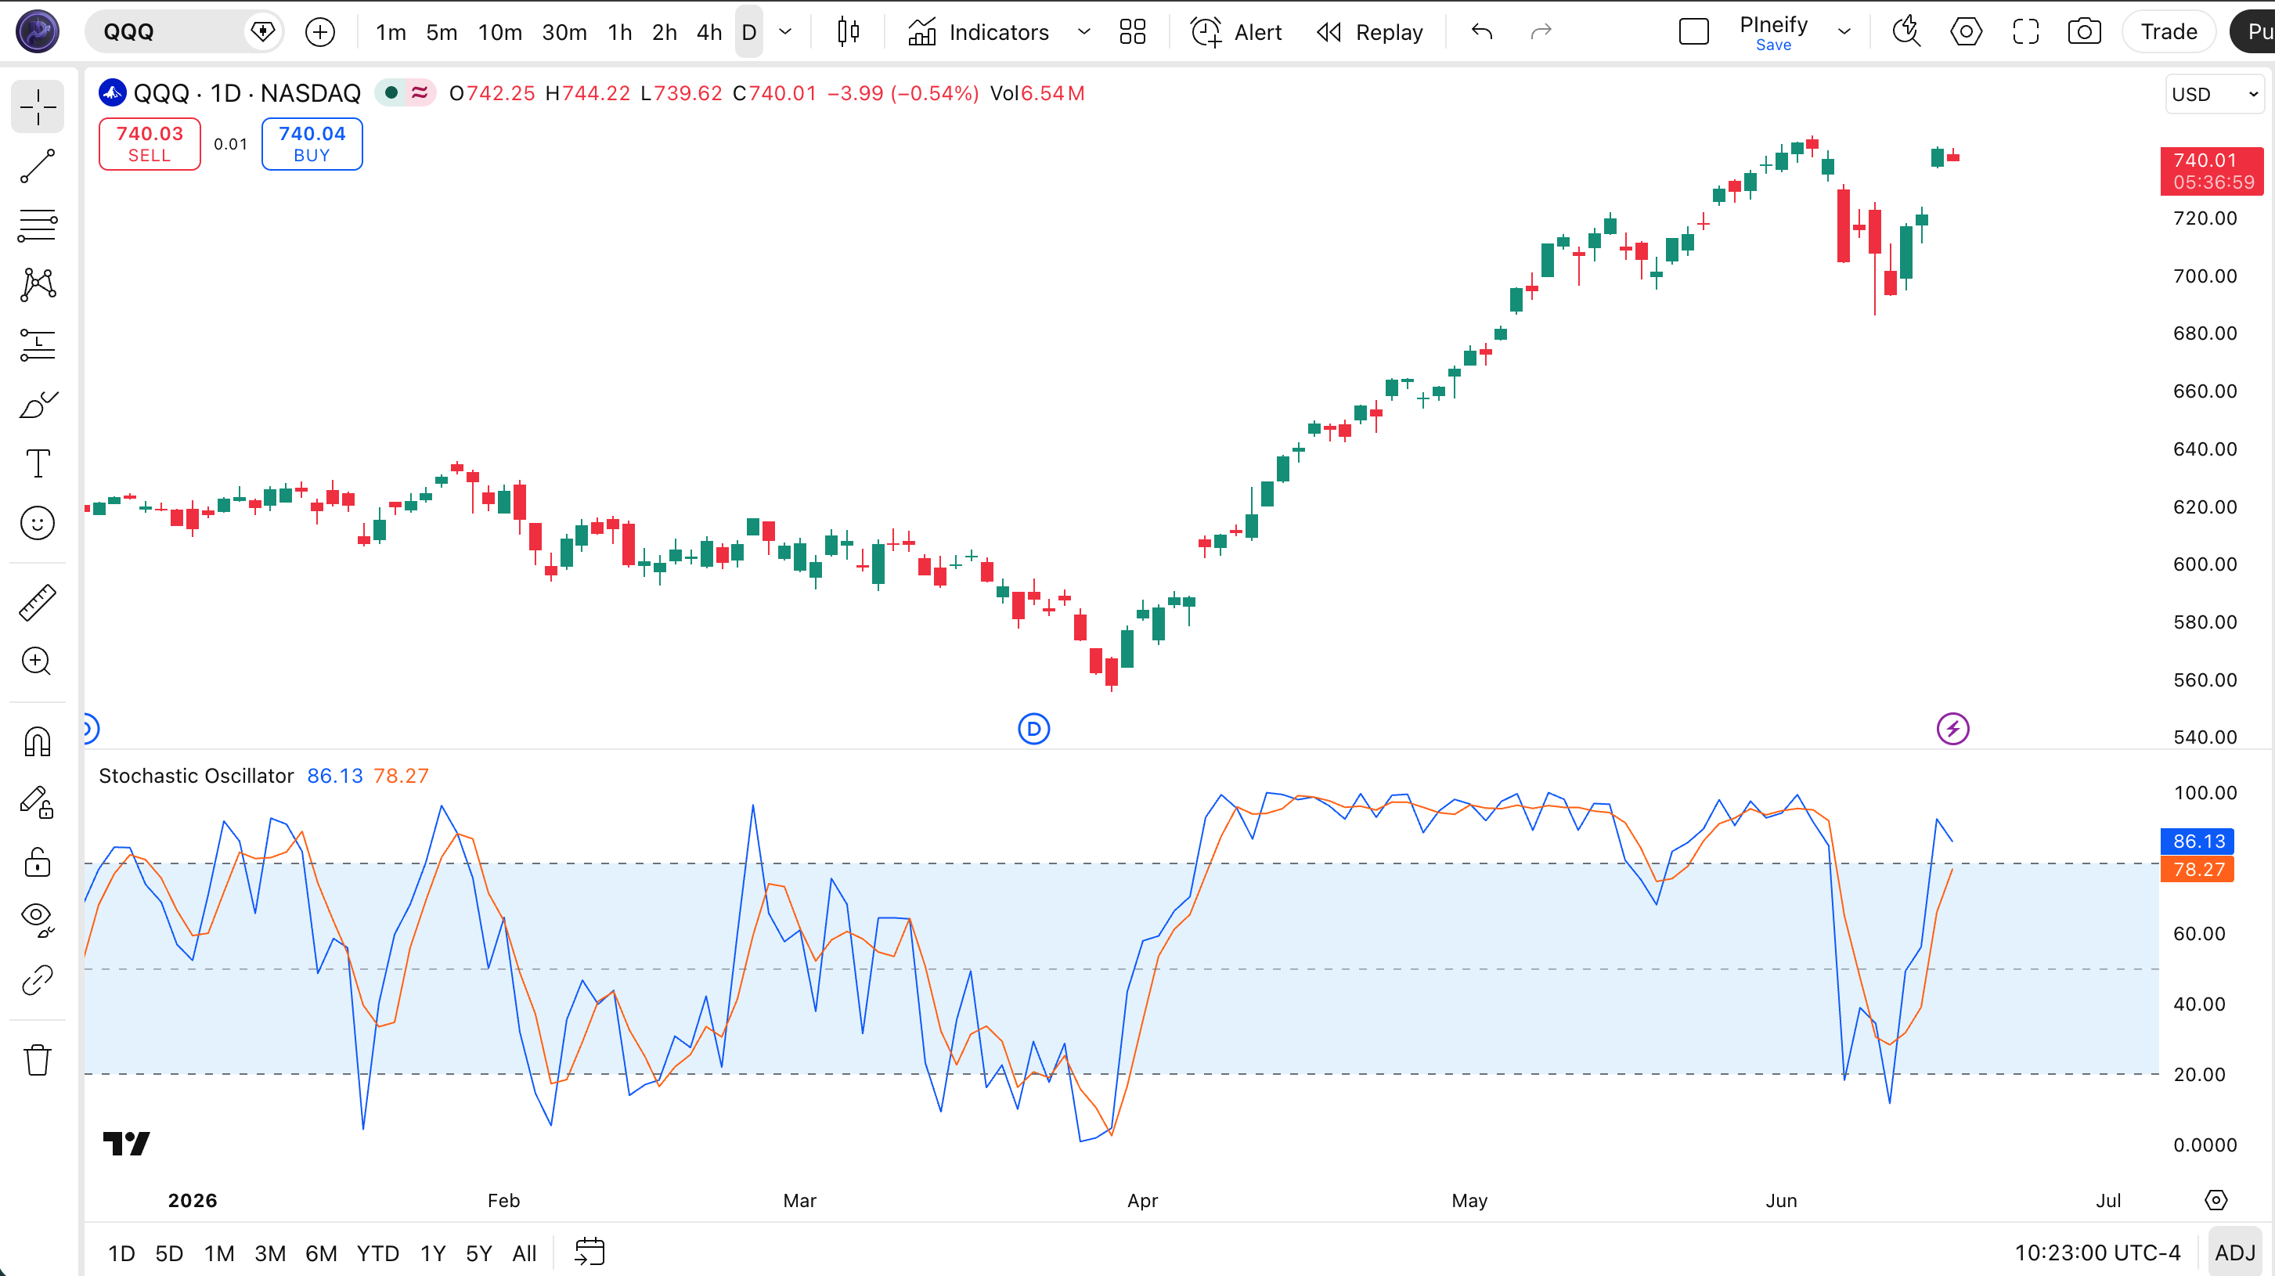Set the date range to 1M
The width and height of the screenshot is (2275, 1276).
(219, 1253)
